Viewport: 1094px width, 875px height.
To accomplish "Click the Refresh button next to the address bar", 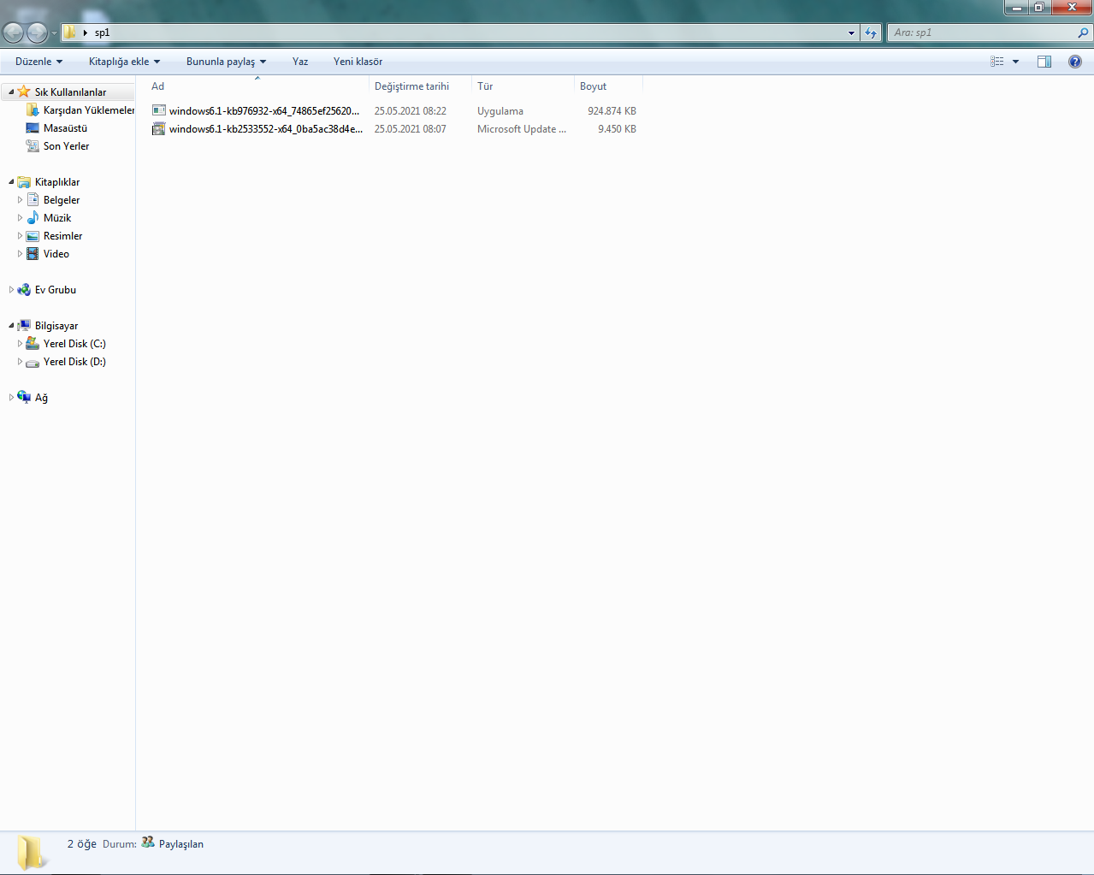I will [x=871, y=33].
